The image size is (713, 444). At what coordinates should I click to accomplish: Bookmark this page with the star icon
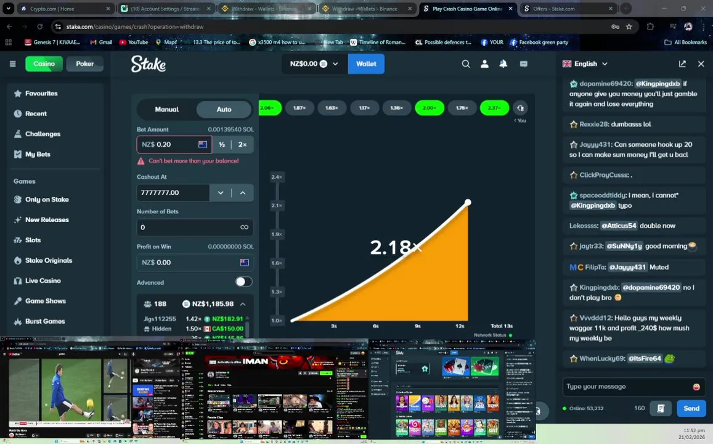629,27
